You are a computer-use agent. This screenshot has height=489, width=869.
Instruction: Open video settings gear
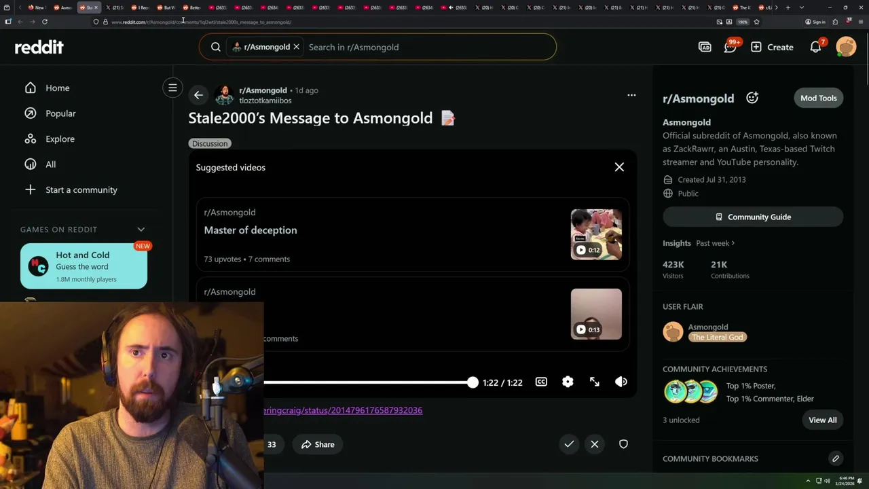568,382
